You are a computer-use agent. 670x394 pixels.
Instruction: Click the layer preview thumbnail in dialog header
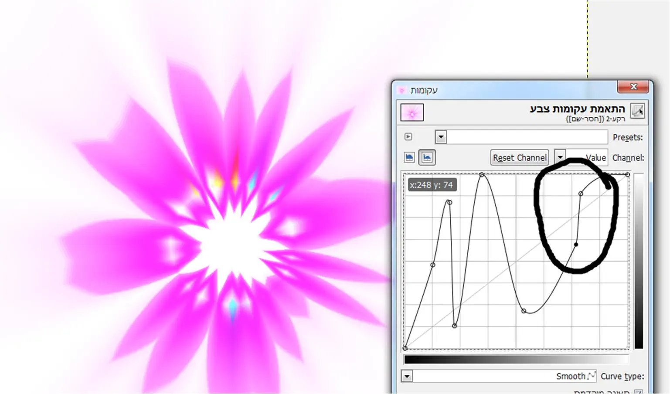coord(412,112)
